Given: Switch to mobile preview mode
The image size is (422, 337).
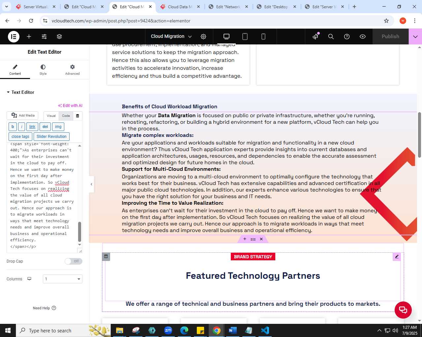Looking at the screenshot, I should [263, 37].
